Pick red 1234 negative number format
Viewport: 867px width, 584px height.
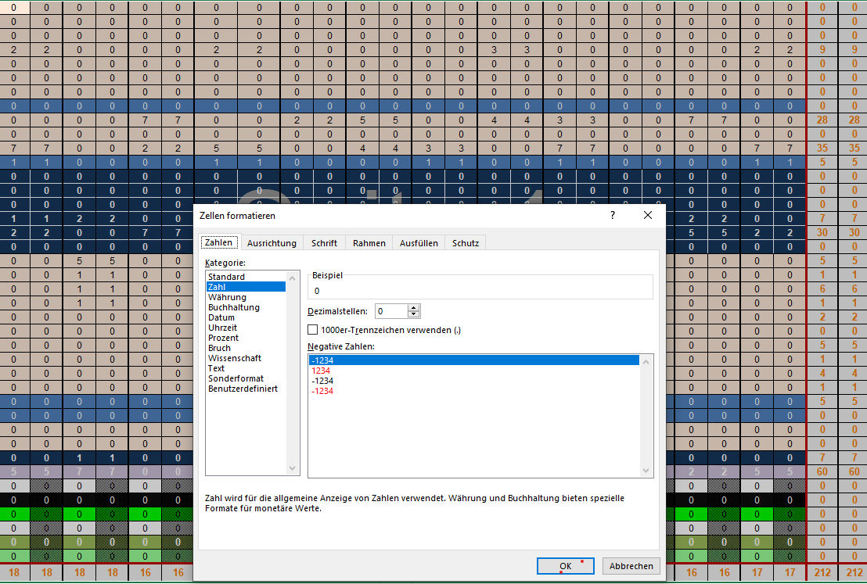click(321, 371)
